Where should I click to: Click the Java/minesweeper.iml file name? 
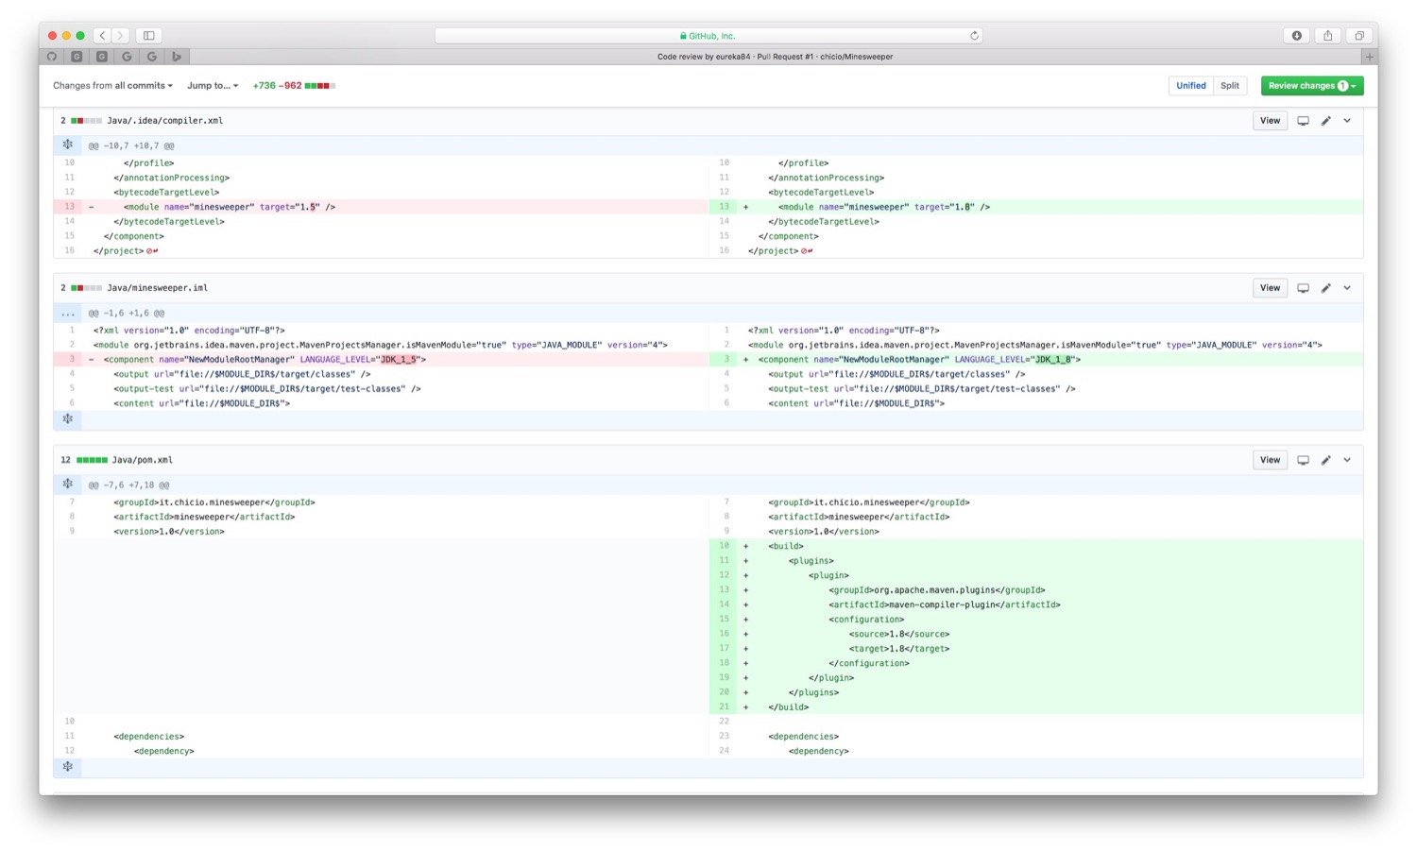(x=157, y=288)
